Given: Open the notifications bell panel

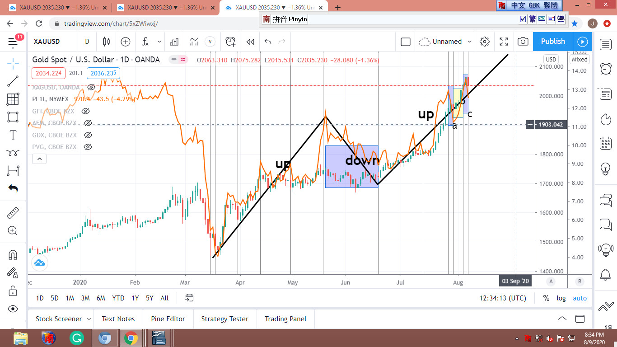Looking at the screenshot, I should click(605, 274).
